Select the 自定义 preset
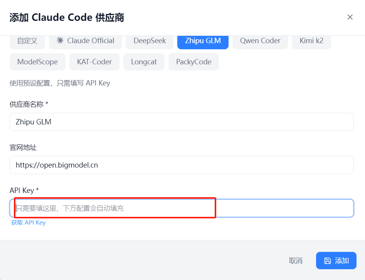This screenshot has width=365, height=280. (27, 41)
